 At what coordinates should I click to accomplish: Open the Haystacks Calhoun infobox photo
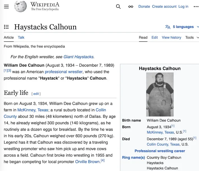[x=160, y=94]
